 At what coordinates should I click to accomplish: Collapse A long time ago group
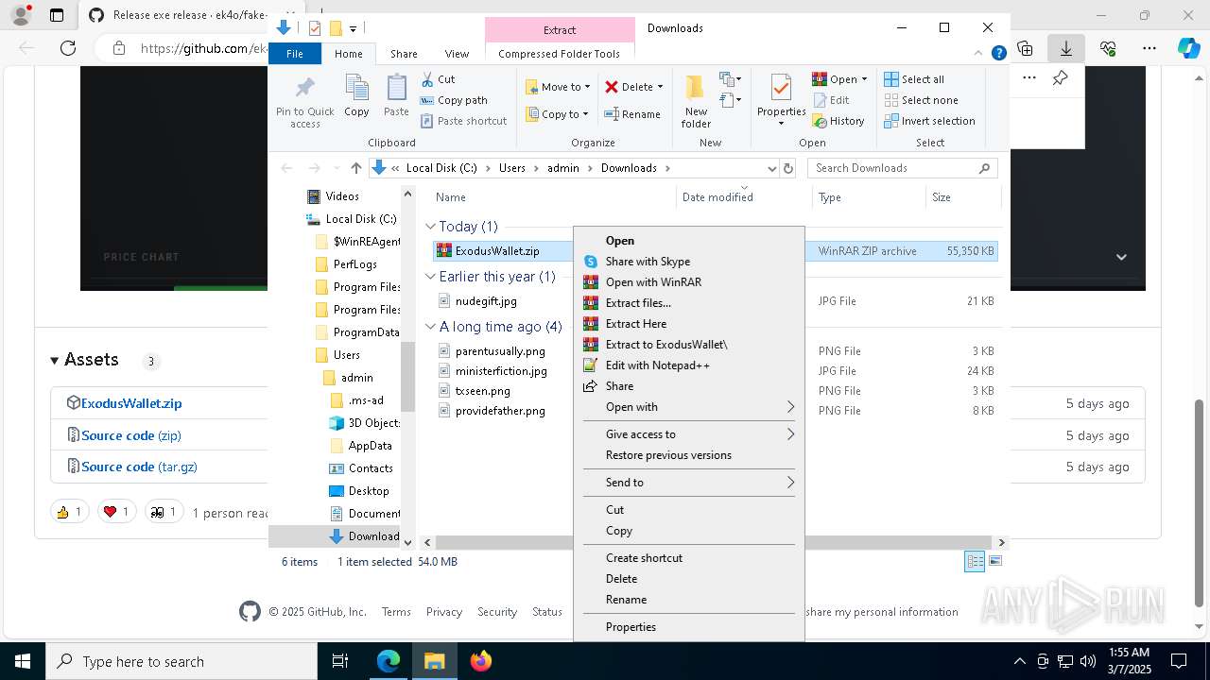(430, 327)
